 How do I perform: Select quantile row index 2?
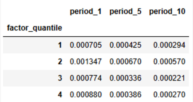click(x=60, y=62)
